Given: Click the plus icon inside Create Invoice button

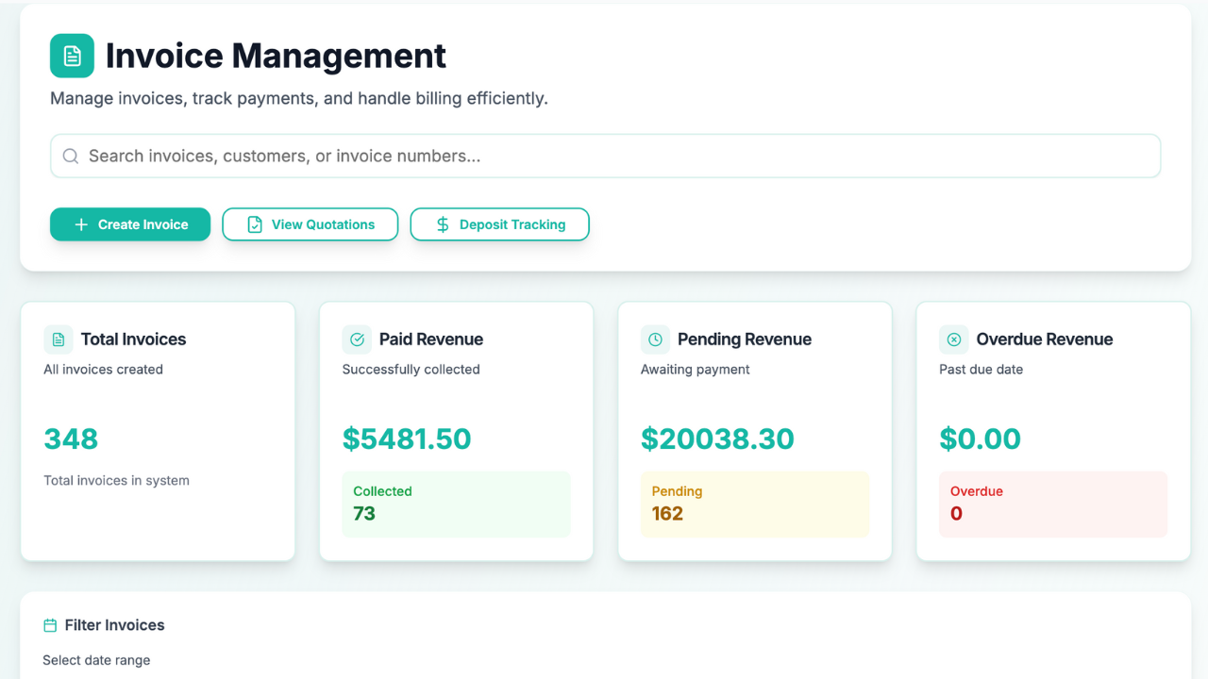Looking at the screenshot, I should 83,224.
